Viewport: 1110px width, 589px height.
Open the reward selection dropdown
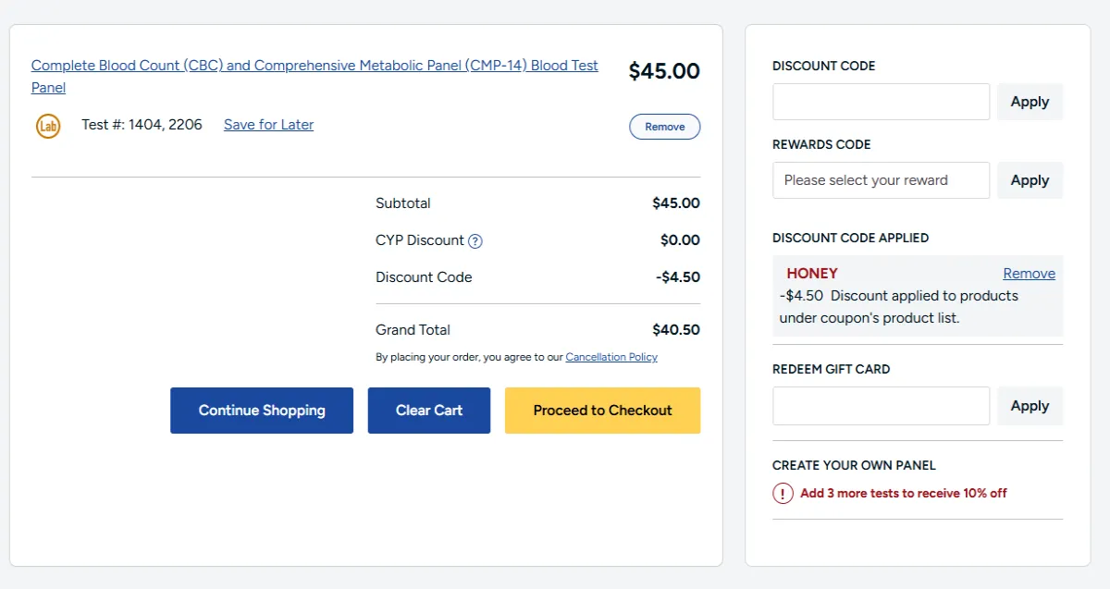(880, 180)
